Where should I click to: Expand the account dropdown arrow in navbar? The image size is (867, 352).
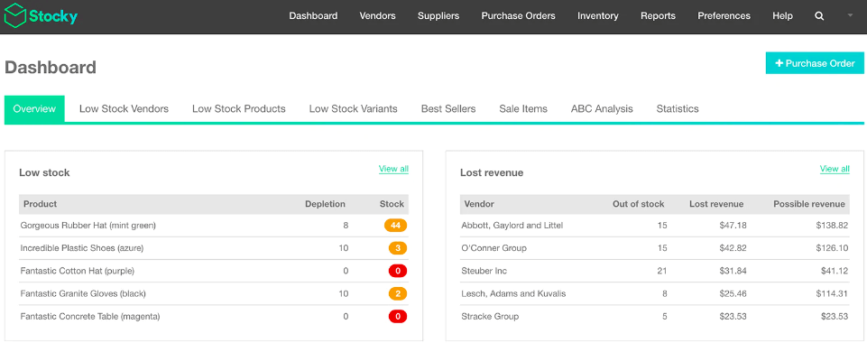(x=851, y=15)
